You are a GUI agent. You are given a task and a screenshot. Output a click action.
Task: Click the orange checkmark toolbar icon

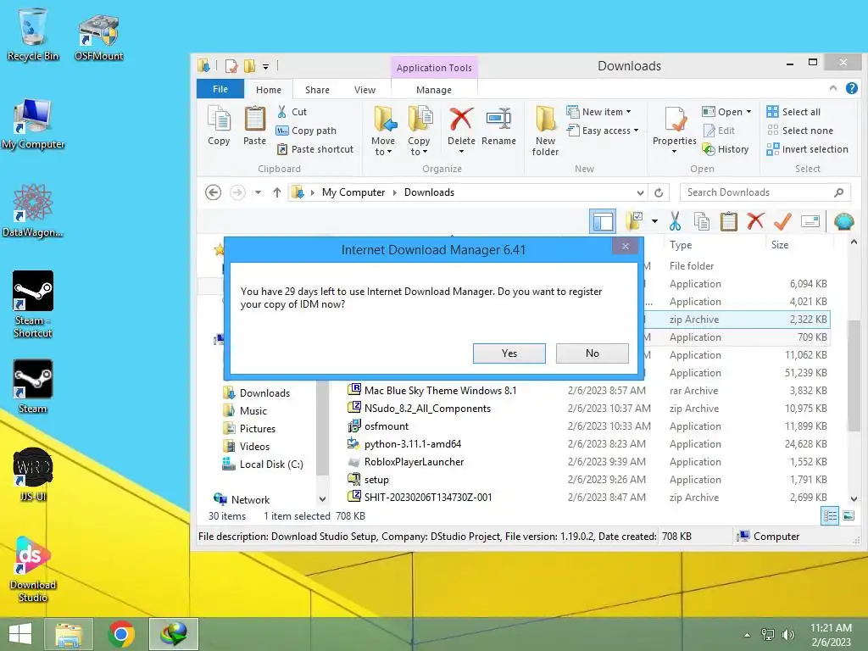click(782, 221)
